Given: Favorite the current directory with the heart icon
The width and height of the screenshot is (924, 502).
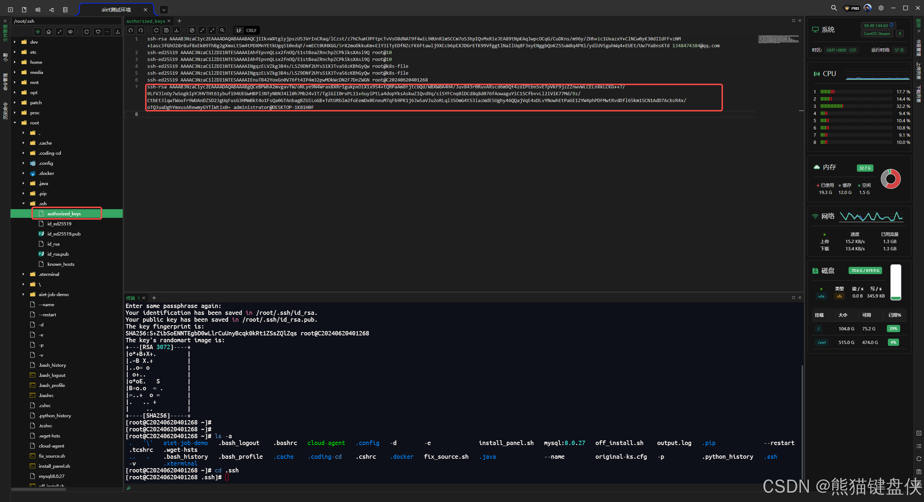Looking at the screenshot, I should (97, 32).
